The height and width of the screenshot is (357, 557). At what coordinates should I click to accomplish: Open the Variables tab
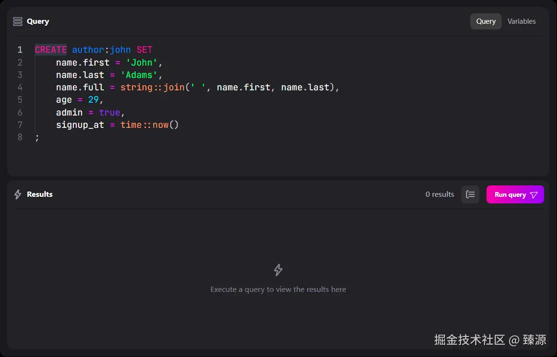(521, 21)
